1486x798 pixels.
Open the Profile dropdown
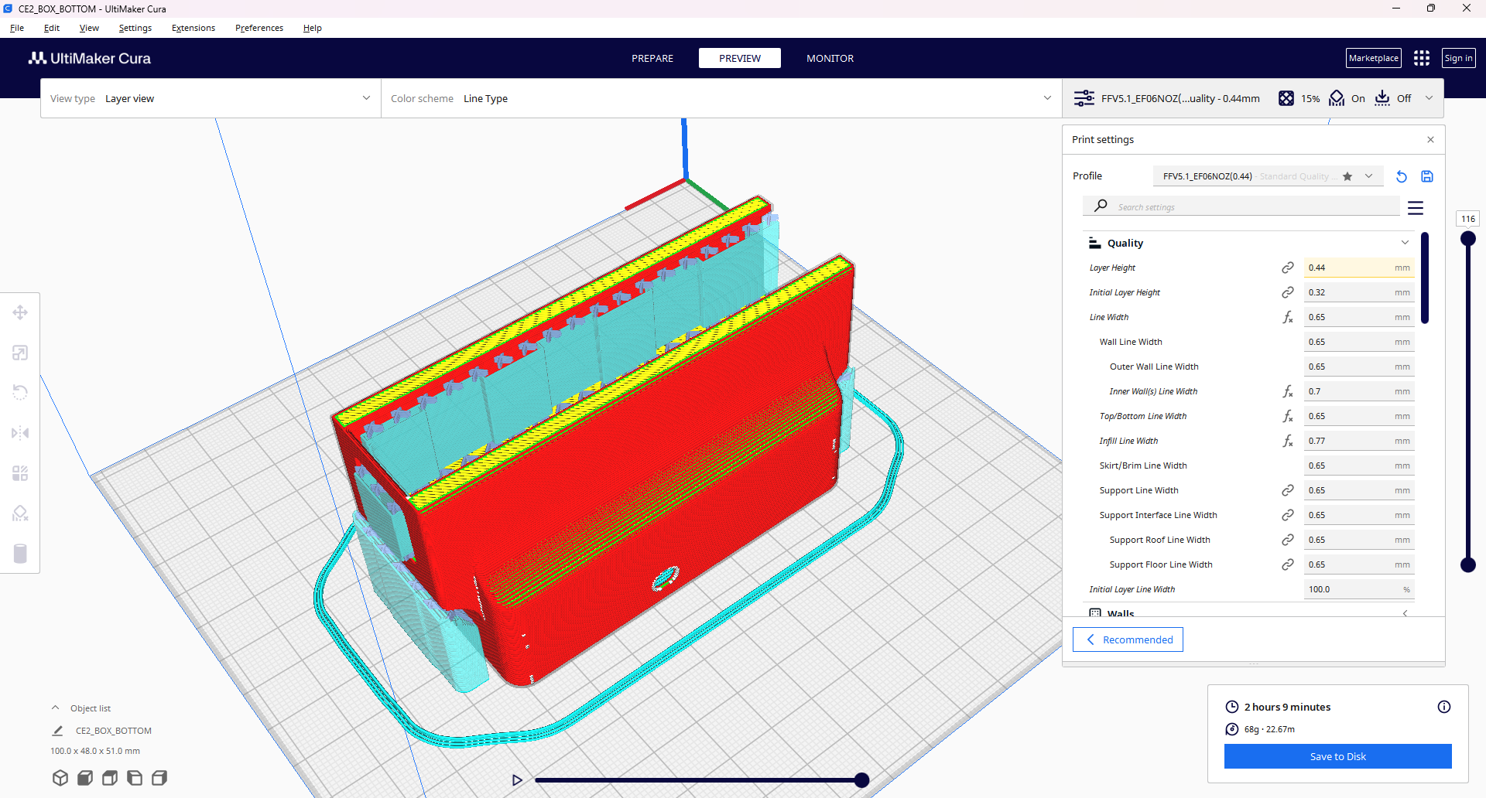(1268, 176)
